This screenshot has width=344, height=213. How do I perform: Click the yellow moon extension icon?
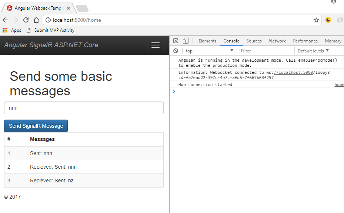click(328, 20)
